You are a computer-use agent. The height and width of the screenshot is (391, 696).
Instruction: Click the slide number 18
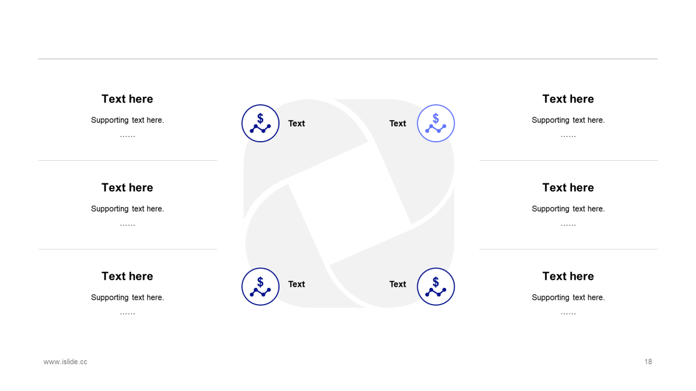pos(648,362)
